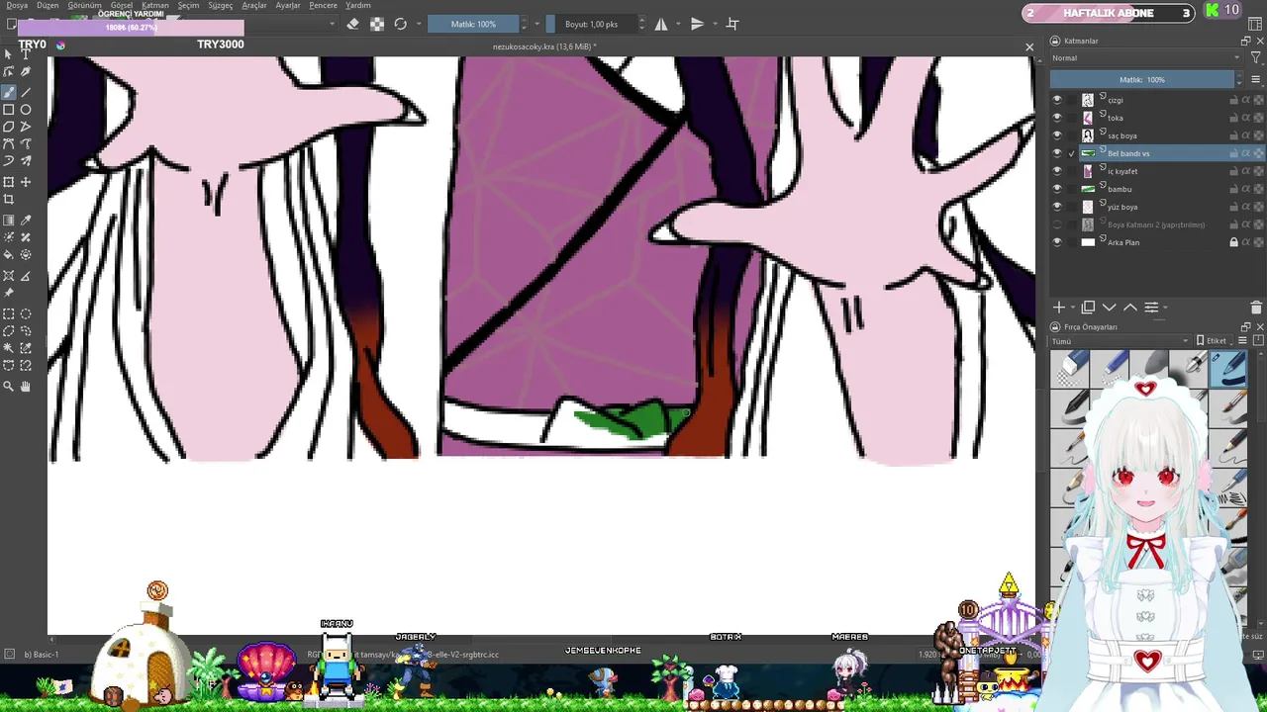
Task: Select the Crop tool
Action: [x=9, y=199]
